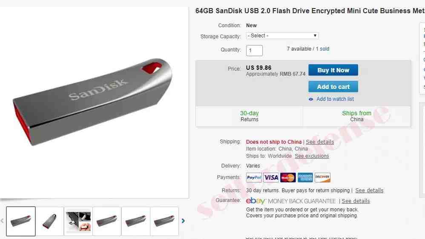
Task: Click the 1 sold link
Action: (x=322, y=49)
